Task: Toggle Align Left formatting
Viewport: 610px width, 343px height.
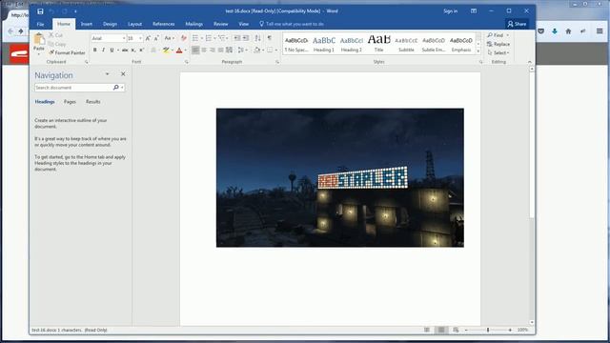Action: [195, 50]
